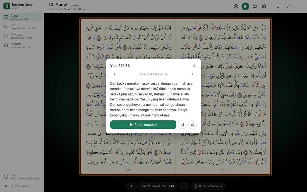Bookmark this ayah in the dialog
The image size is (307, 192).
[182, 124]
